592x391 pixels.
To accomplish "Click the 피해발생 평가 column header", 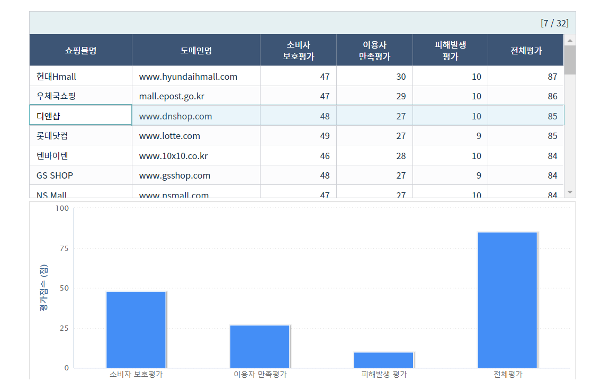I will coord(450,50).
